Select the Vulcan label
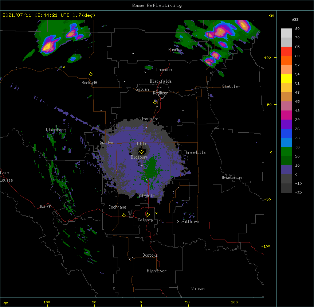The width and height of the screenshot is (314, 307). pos(198,289)
